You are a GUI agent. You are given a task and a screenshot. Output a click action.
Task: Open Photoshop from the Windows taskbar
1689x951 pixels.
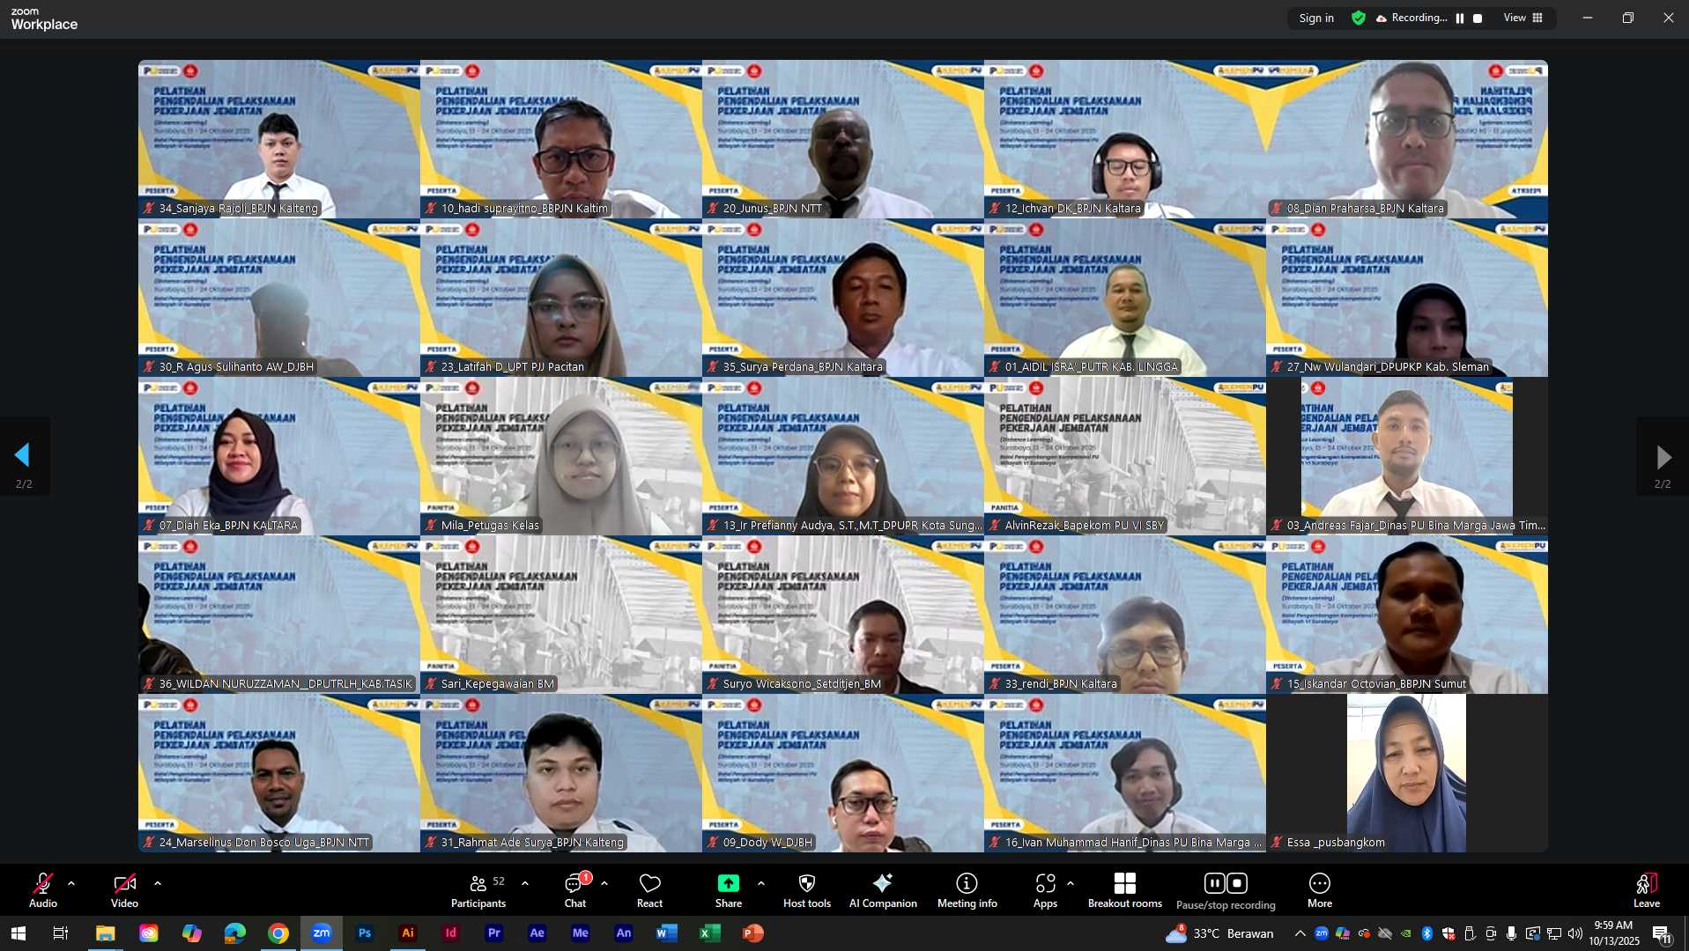click(x=365, y=933)
